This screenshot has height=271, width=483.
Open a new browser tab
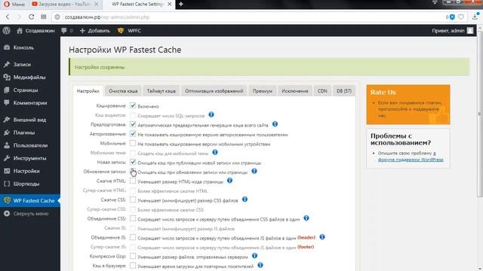click(181, 5)
